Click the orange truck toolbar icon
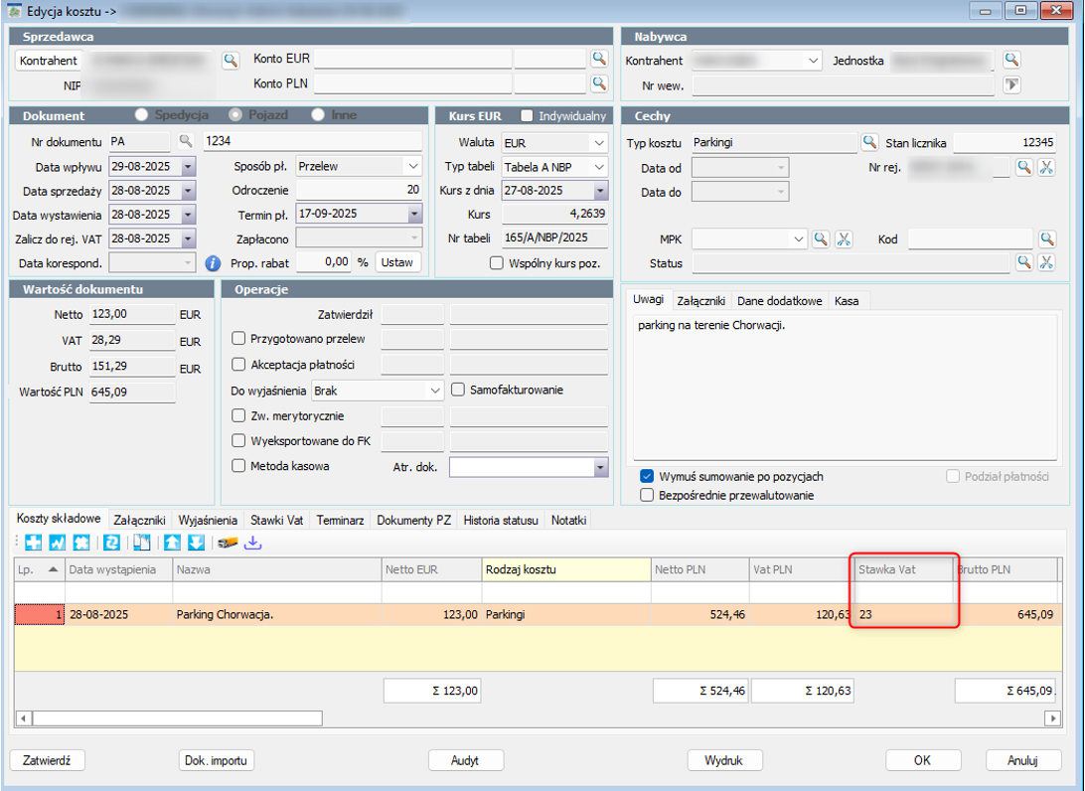 point(228,544)
